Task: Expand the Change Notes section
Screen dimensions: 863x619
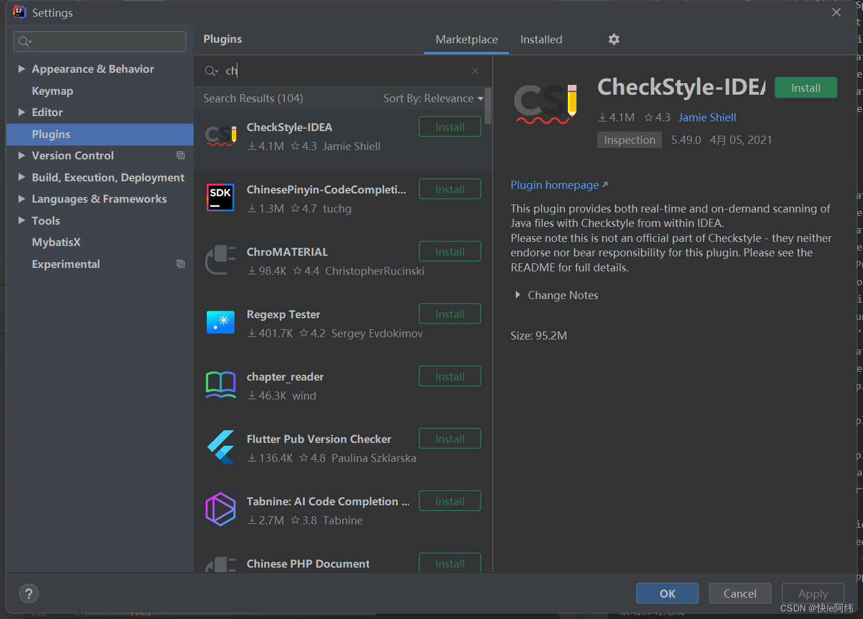Action: [x=518, y=295]
